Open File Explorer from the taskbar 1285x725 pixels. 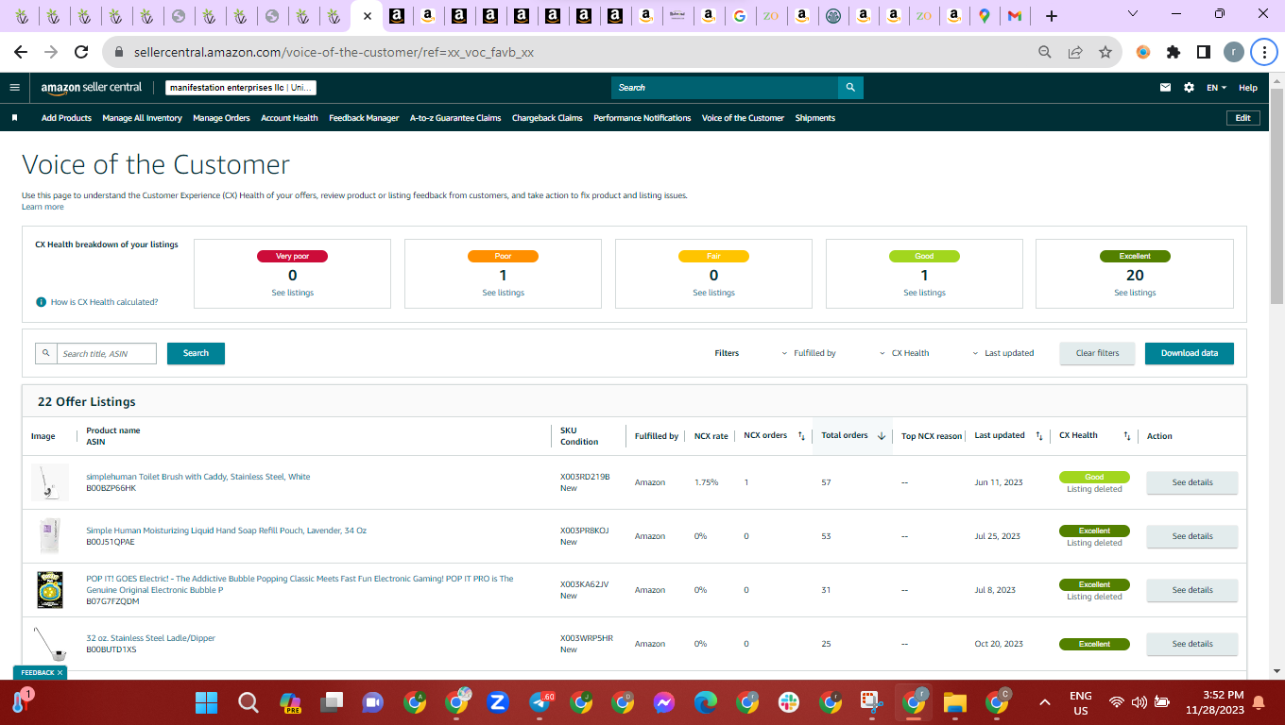[955, 702]
